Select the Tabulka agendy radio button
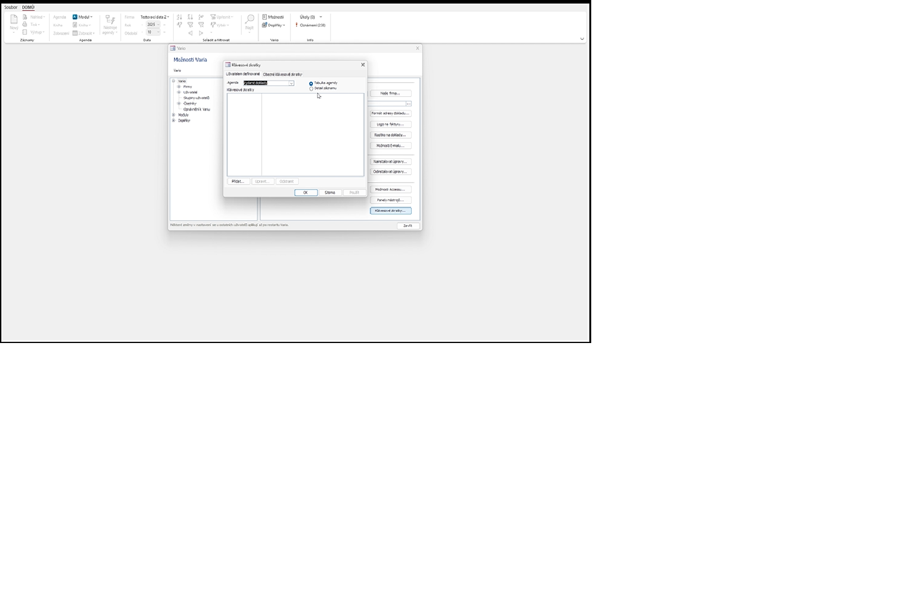Screen dimensions: 920x595 tap(311, 83)
